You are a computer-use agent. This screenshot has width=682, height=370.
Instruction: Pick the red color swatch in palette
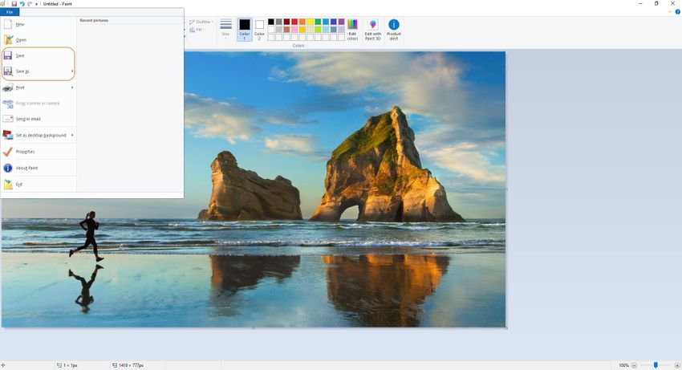point(294,22)
